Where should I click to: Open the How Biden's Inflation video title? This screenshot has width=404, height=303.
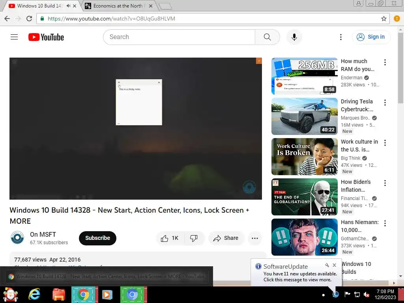(356, 186)
